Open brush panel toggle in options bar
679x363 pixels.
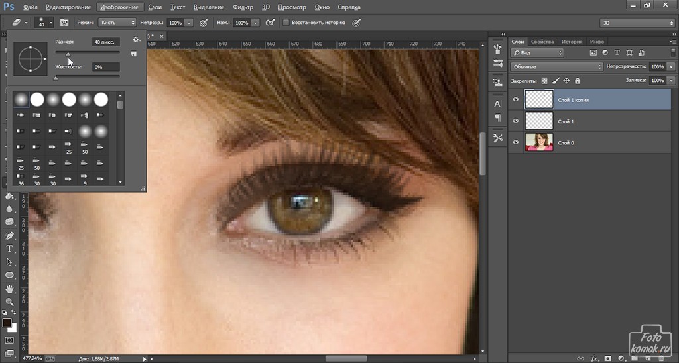(x=64, y=23)
